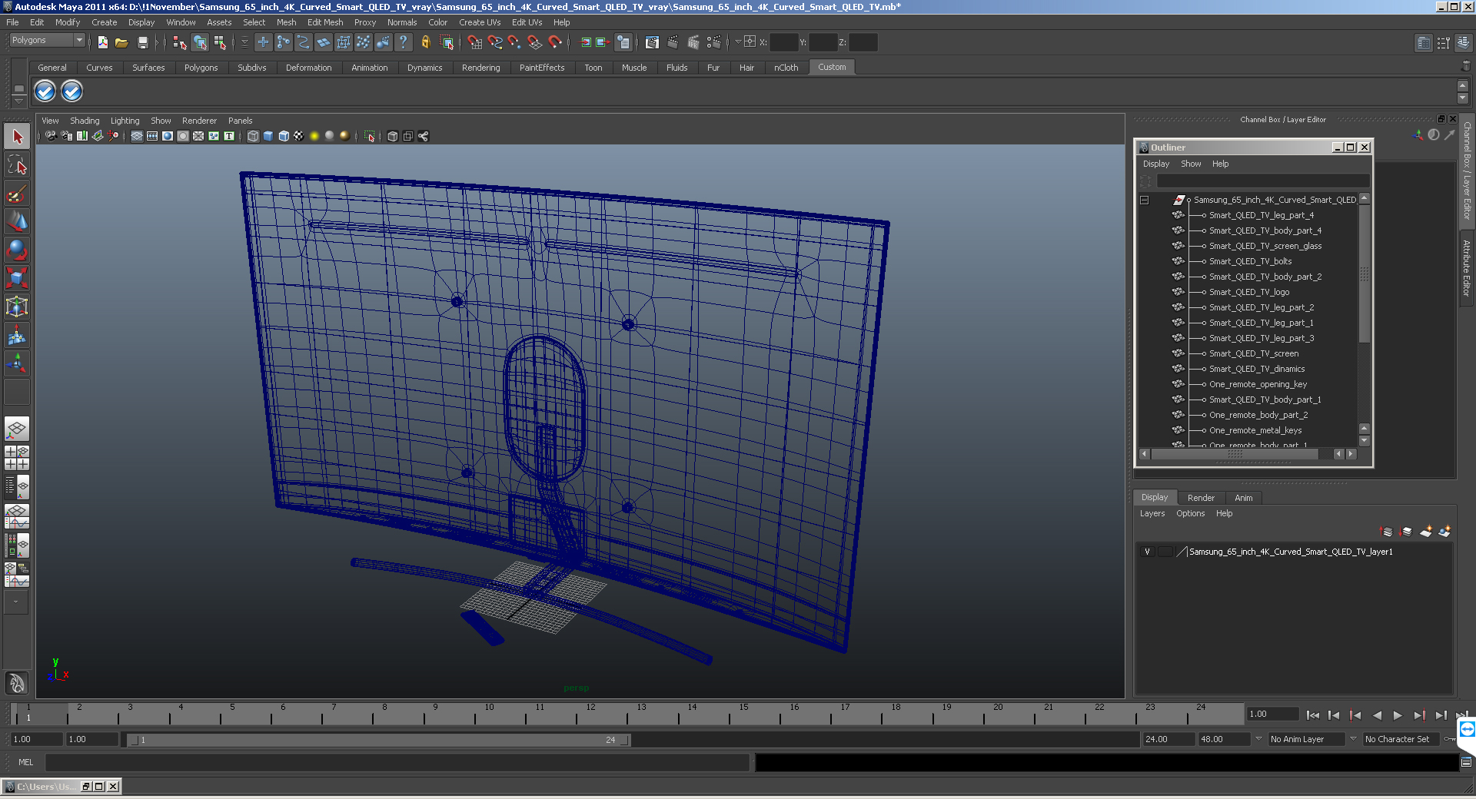Toggle layer1 visibility V box

(x=1147, y=552)
